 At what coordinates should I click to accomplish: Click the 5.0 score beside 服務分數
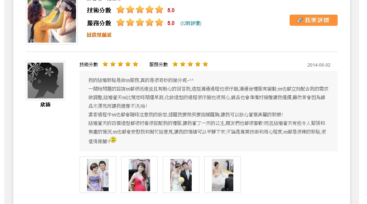click(x=171, y=23)
